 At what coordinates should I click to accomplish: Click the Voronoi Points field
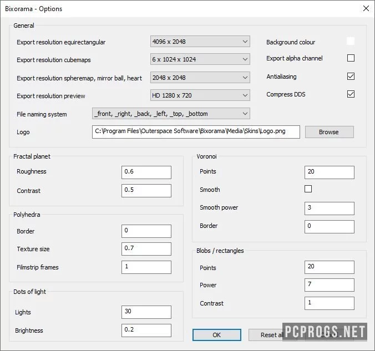[330, 172]
